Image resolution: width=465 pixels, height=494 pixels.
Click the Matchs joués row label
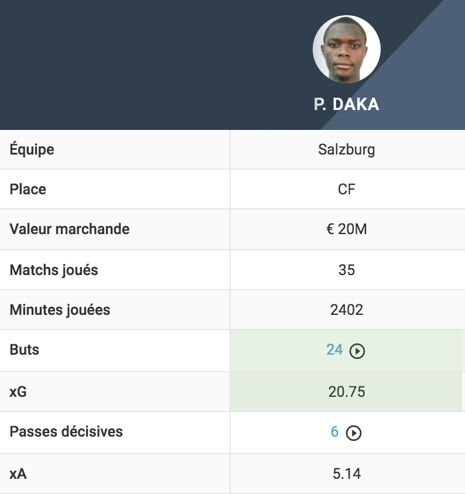point(54,270)
